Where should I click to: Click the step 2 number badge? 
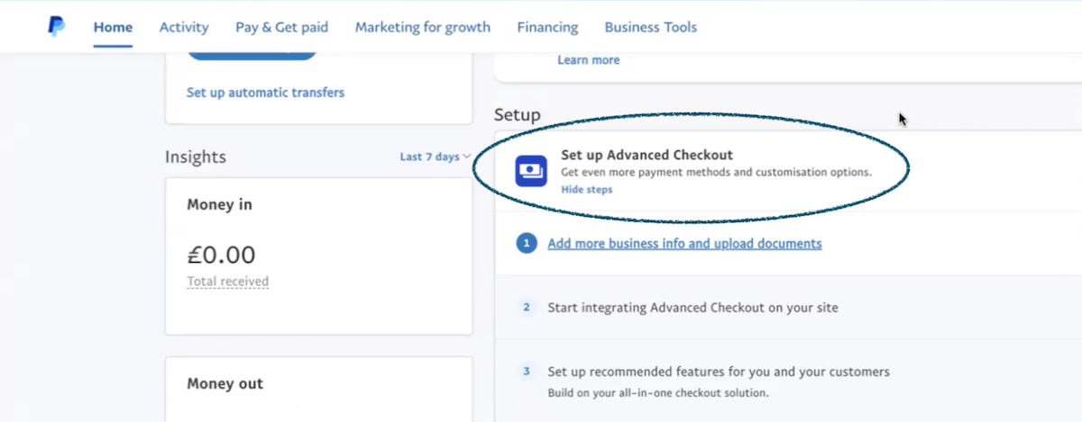[527, 308]
